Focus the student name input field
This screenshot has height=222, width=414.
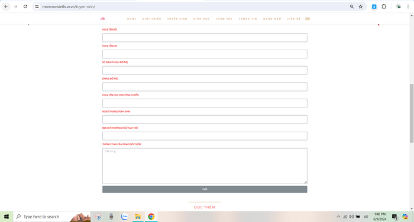point(205,103)
